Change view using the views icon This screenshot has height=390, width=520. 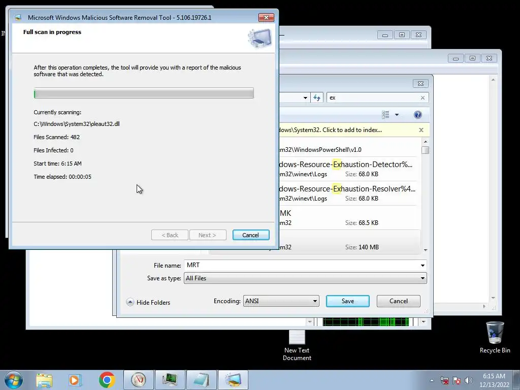click(x=385, y=115)
